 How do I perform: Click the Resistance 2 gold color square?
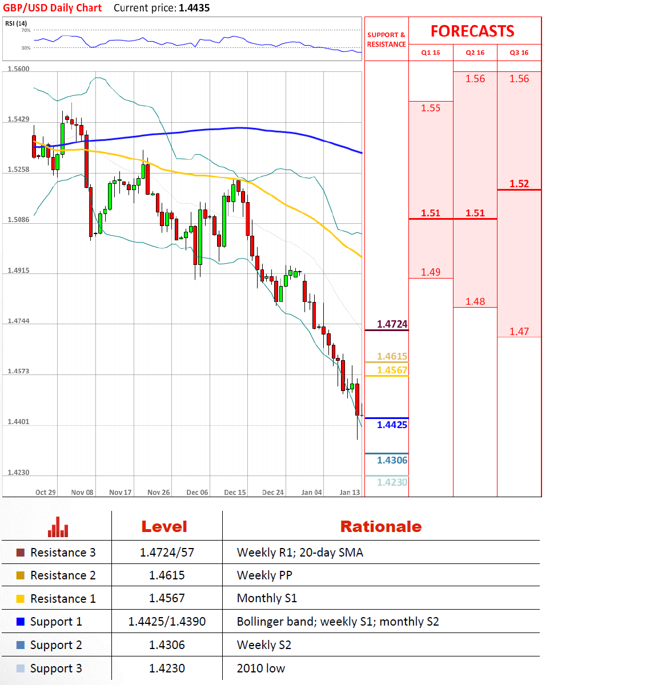pyautogui.click(x=21, y=575)
